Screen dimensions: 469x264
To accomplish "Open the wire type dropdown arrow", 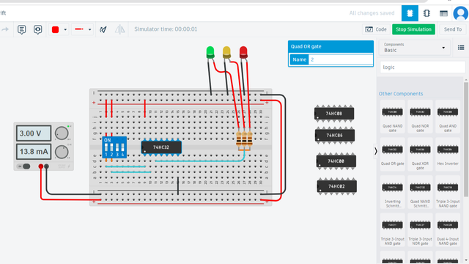I will coord(89,29).
